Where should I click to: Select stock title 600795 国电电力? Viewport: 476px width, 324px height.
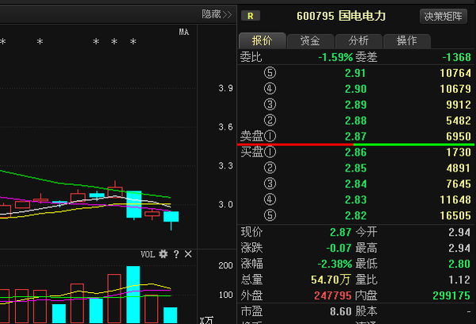341,16
